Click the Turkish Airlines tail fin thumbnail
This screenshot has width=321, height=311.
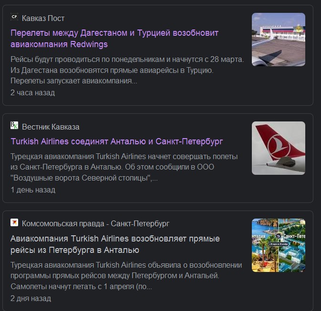click(x=278, y=148)
